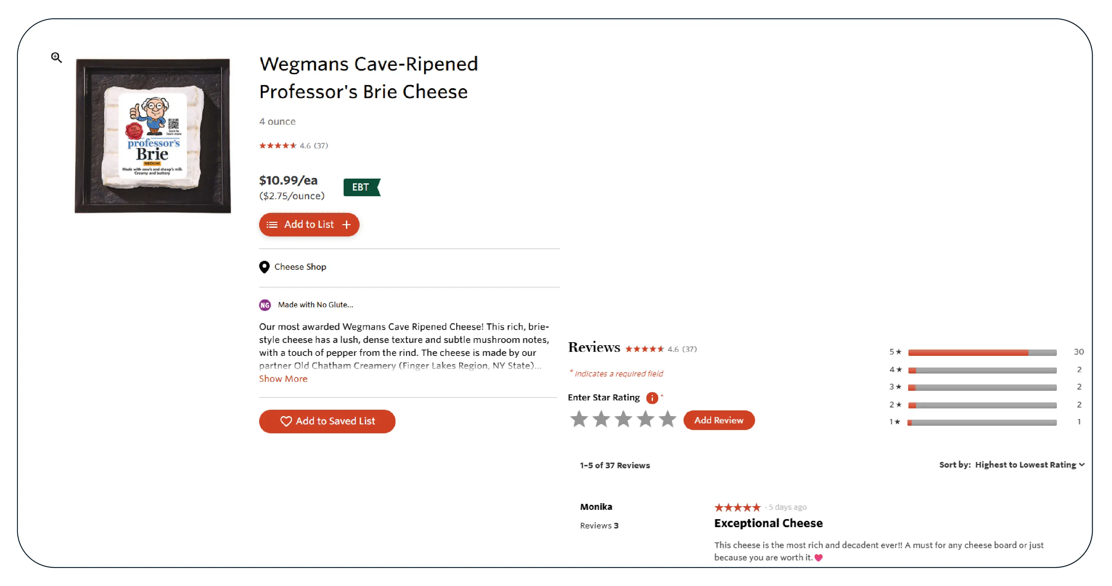Click the Add Review button
This screenshot has width=1112, height=586.
click(x=719, y=420)
